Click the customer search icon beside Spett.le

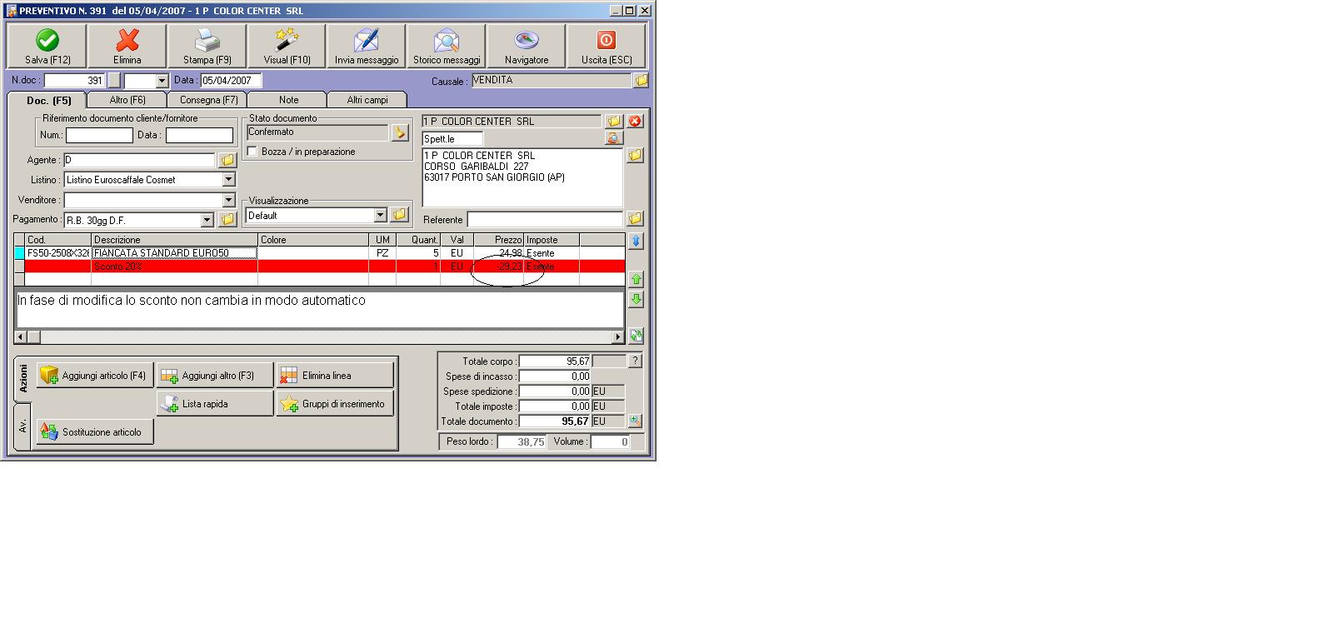pos(614,138)
